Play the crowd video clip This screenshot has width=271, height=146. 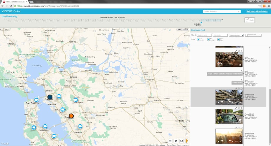coord(218,65)
